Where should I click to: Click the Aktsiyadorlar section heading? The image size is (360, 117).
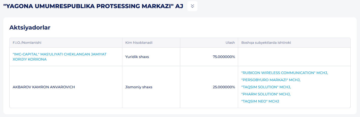tap(30, 27)
